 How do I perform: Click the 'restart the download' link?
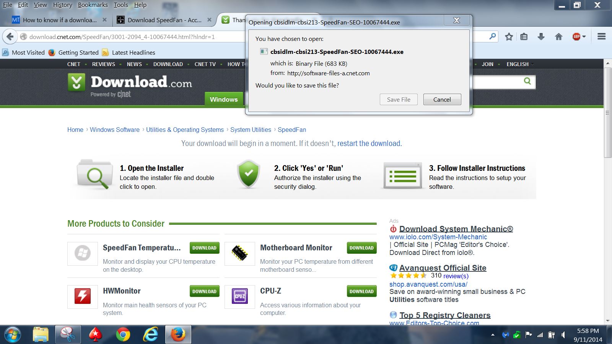click(369, 143)
